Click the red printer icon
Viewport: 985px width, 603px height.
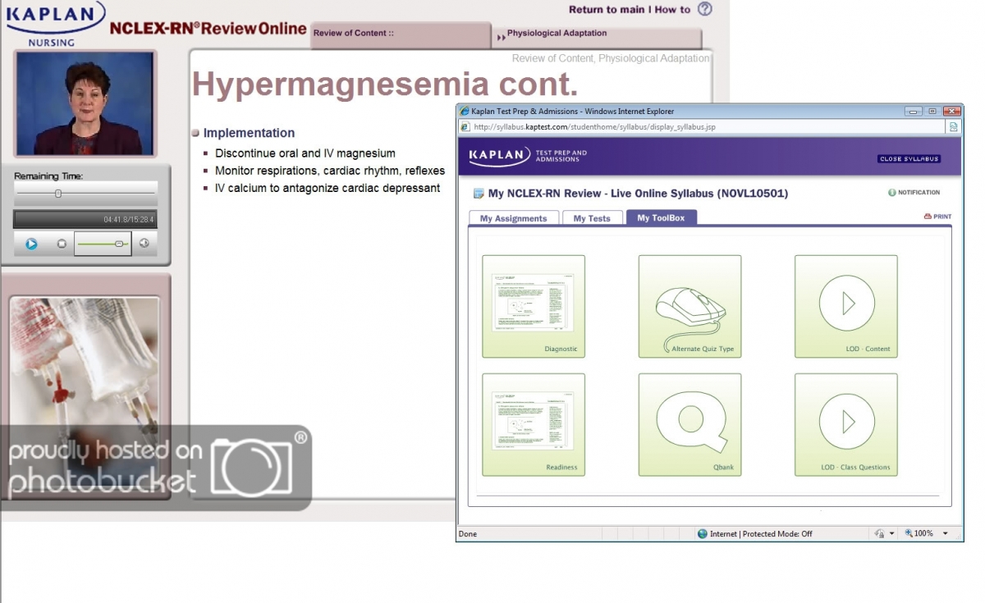[928, 217]
